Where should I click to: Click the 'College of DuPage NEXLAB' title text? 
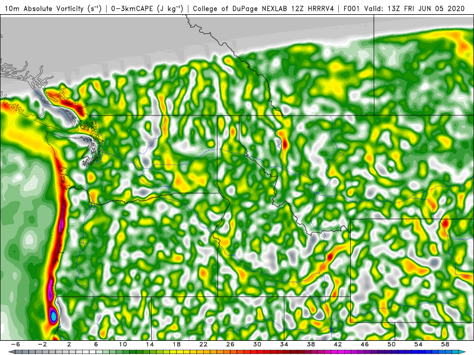coord(241,8)
